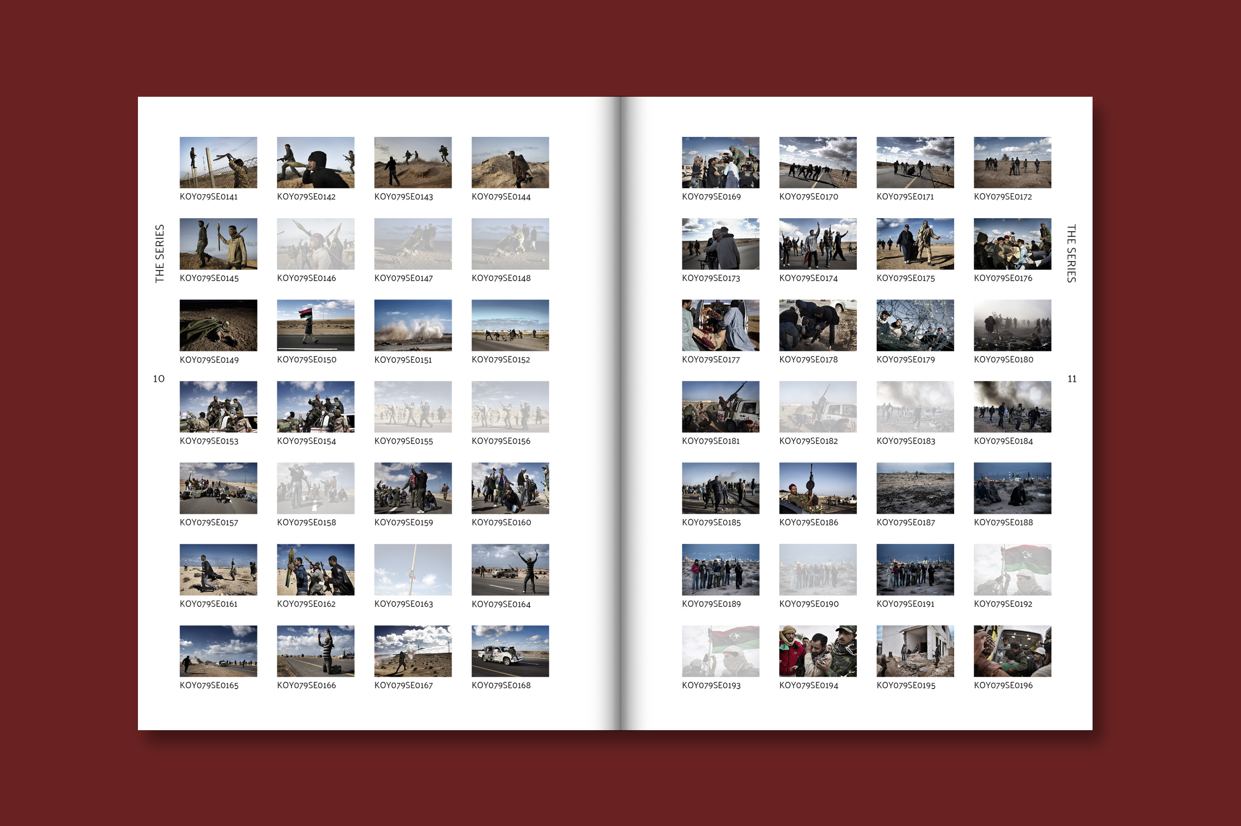Select photo KOY079SE0164 of man raising arms

(510, 570)
